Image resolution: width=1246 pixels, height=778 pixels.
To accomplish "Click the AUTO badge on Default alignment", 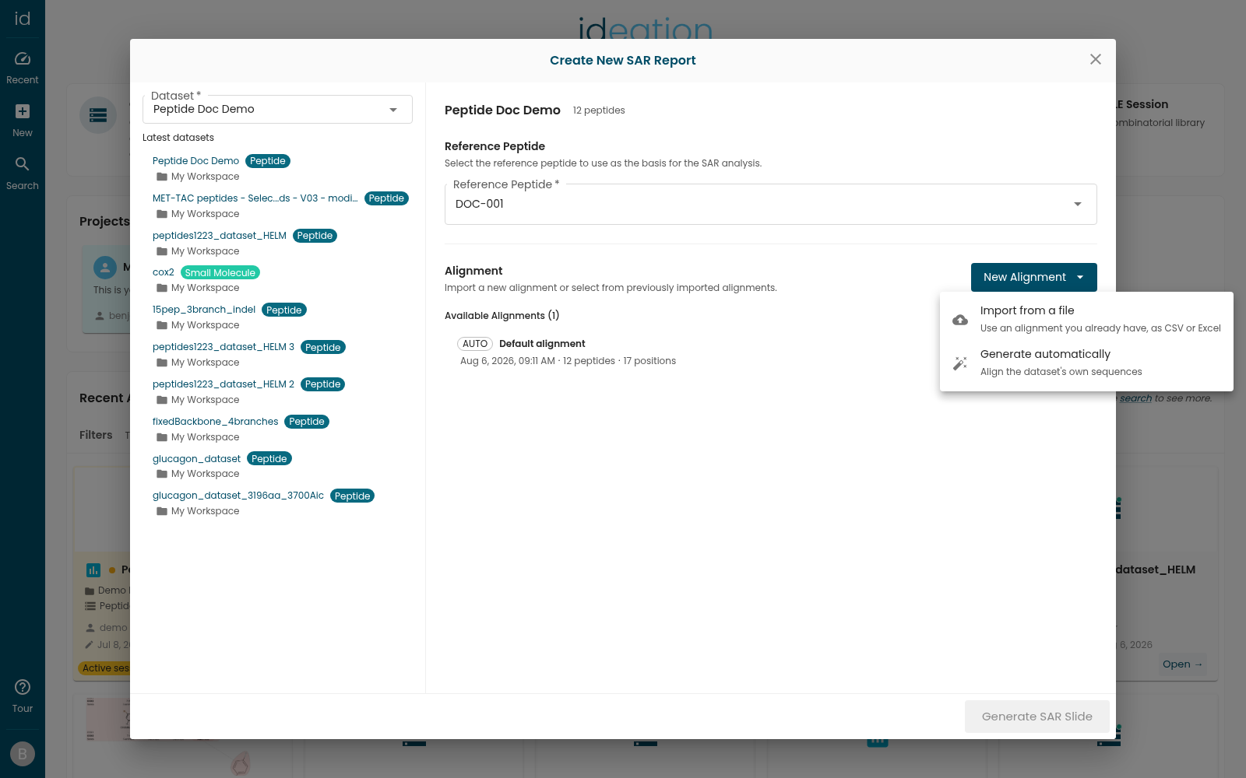I will (475, 344).
